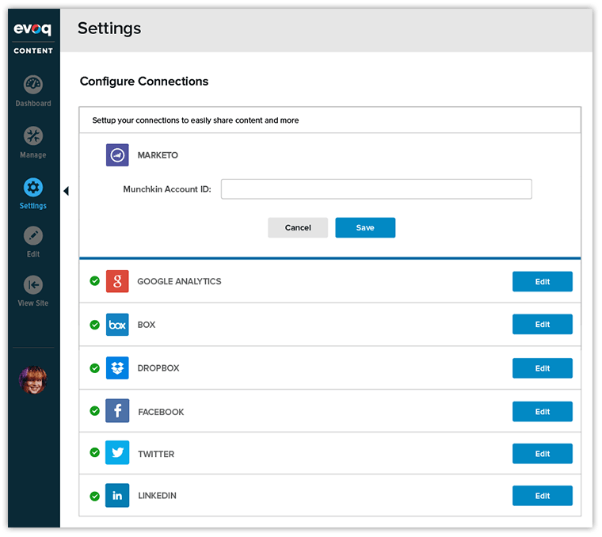This screenshot has height=537, width=602.
Task: Click the Edit pencil icon
Action: point(32,236)
